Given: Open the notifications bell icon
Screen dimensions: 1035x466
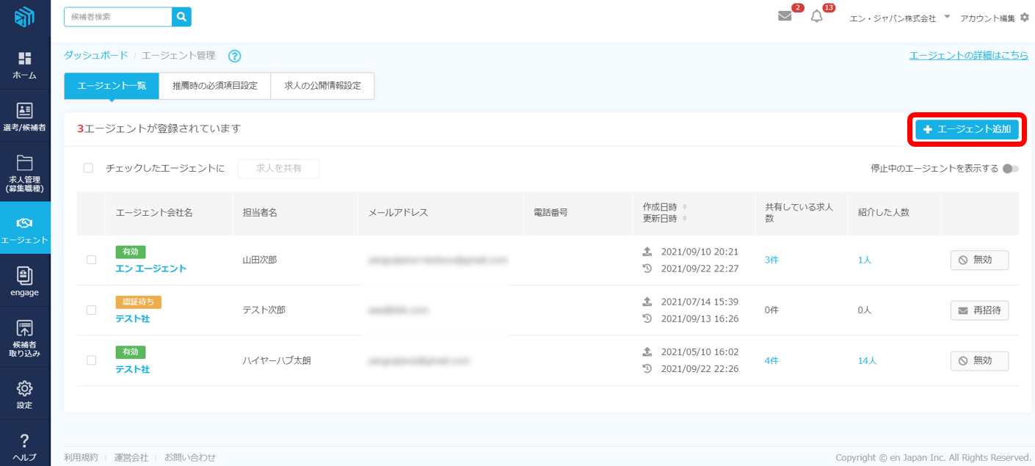Looking at the screenshot, I should (817, 17).
